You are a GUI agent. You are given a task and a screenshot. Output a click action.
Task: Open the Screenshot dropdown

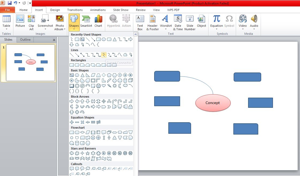click(x=45, y=22)
